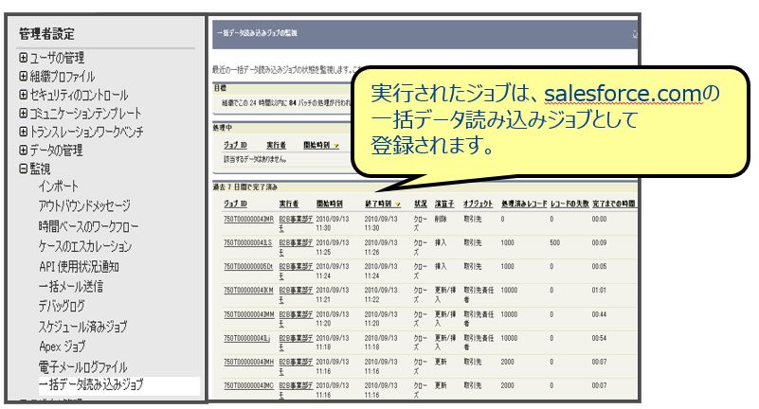Open B2B事業部 submitter link for 11:24 job

click(x=296, y=271)
